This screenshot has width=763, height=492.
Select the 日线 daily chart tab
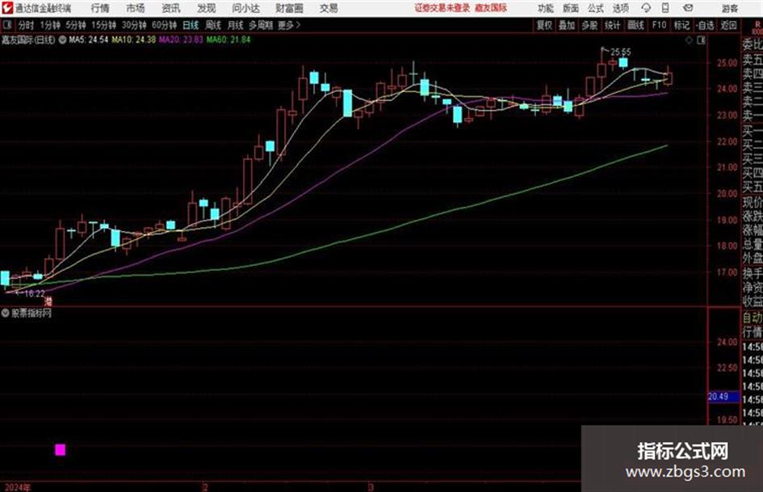point(191,25)
